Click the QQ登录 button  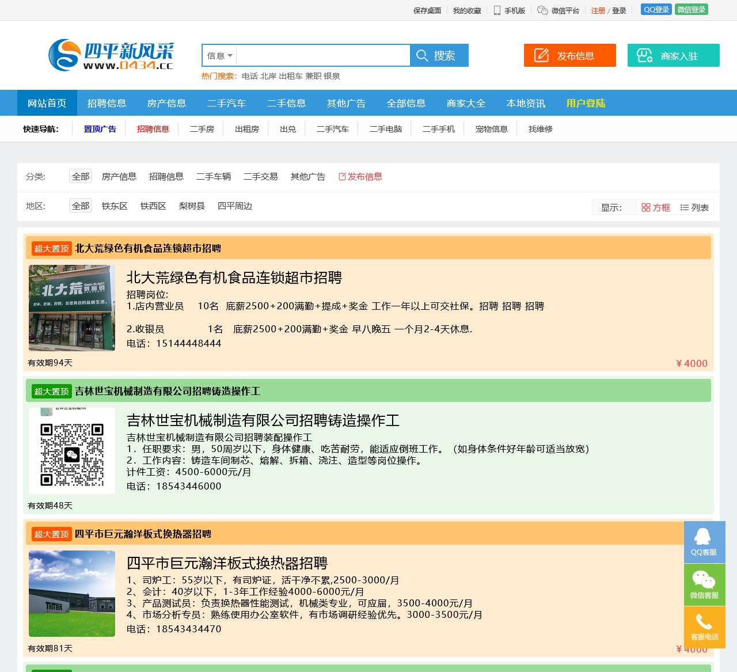click(656, 10)
